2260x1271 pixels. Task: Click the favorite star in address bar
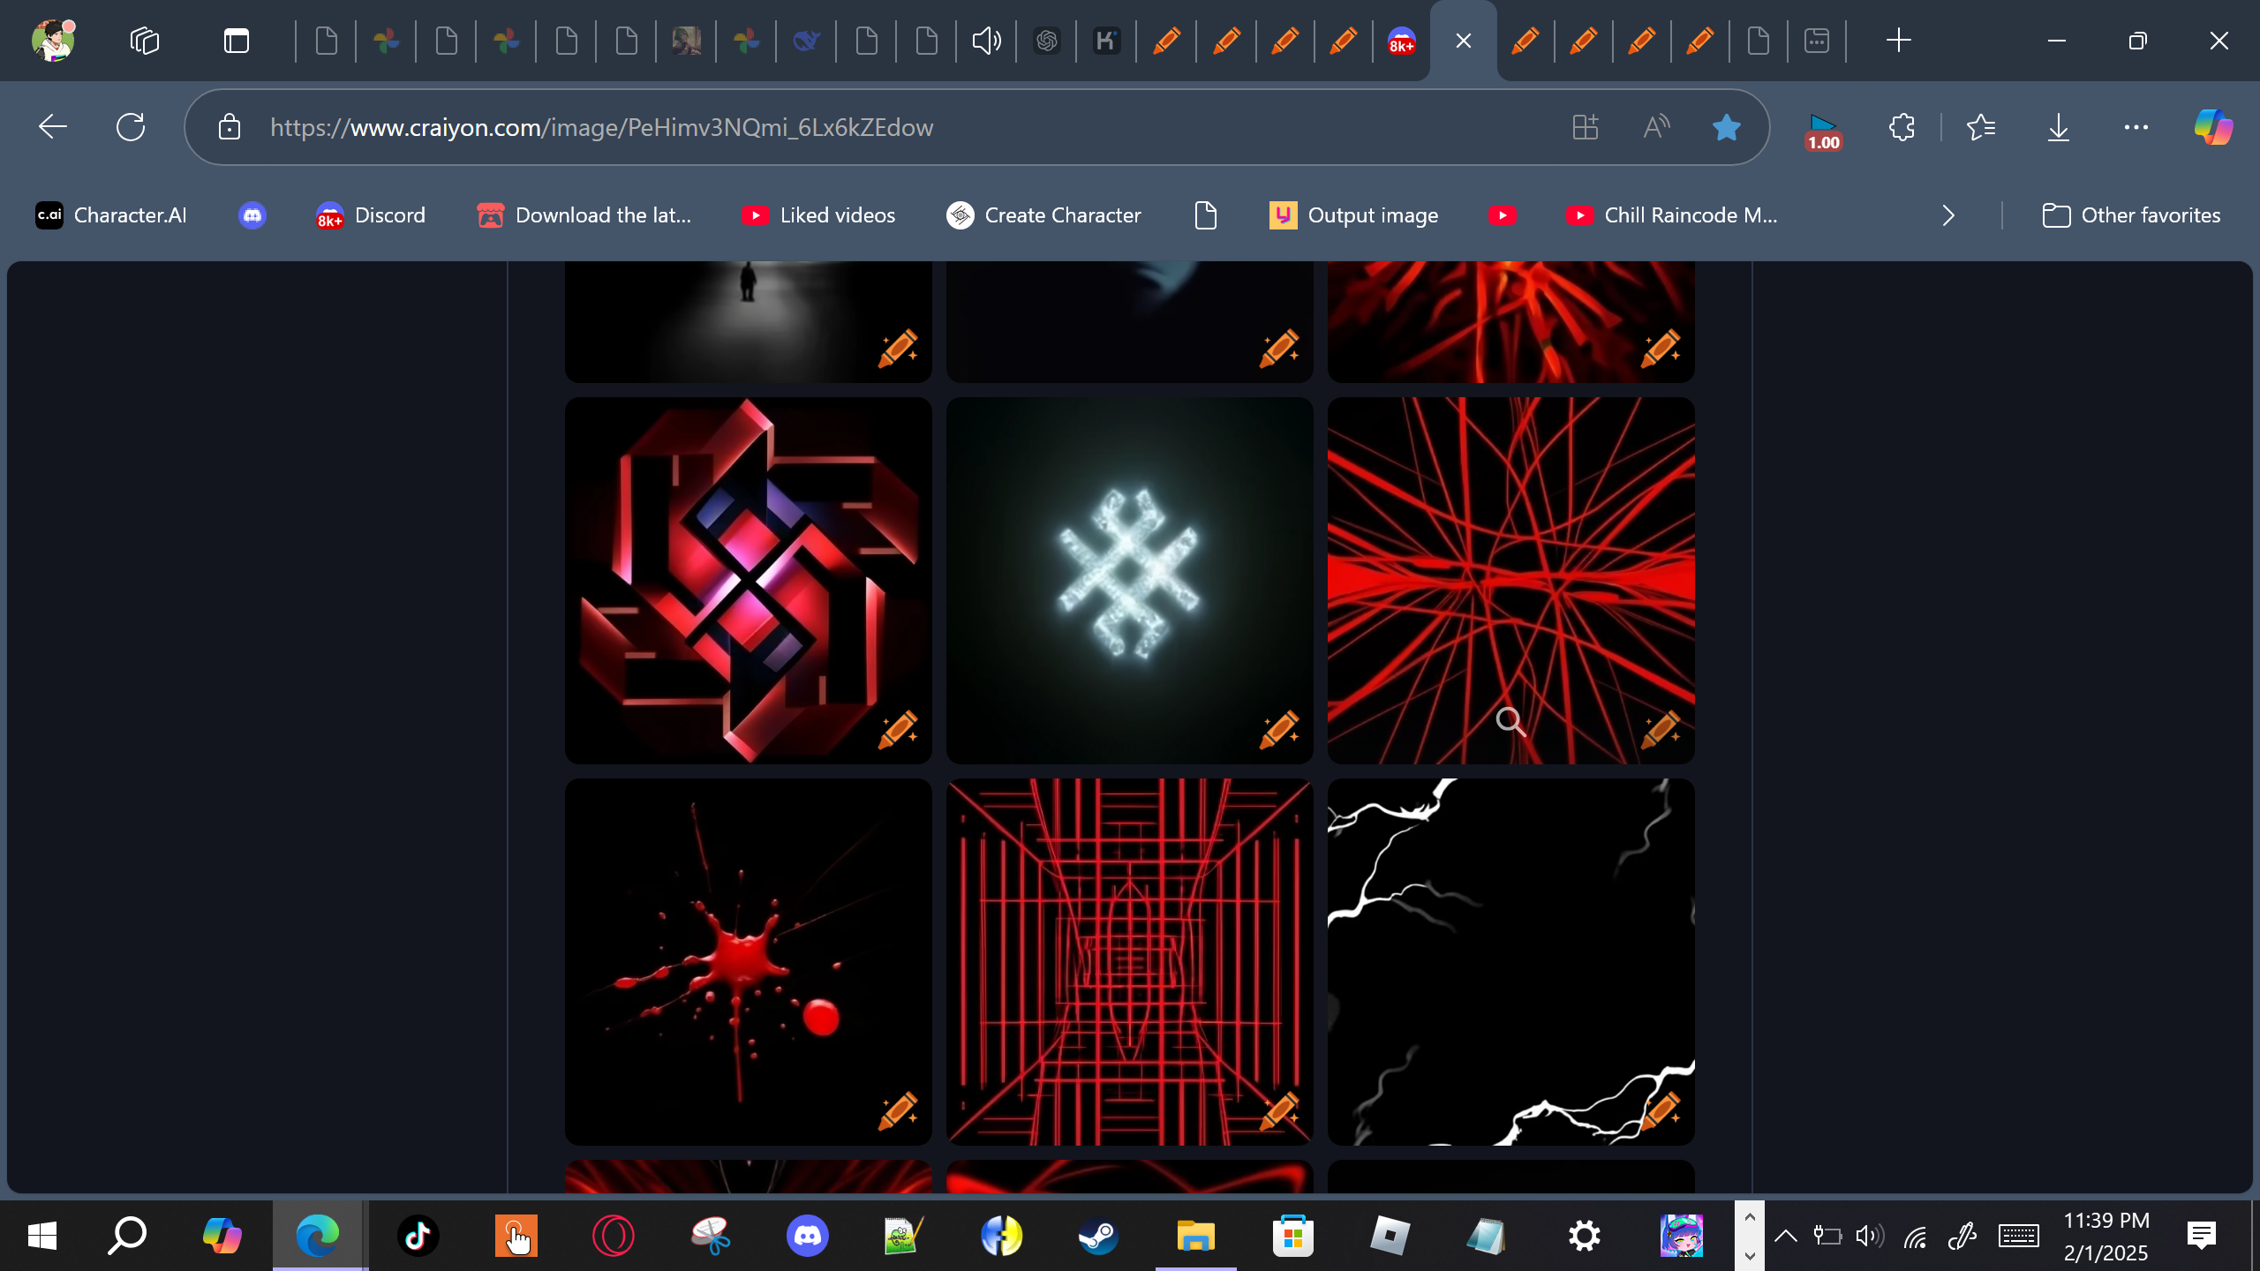[1726, 128]
